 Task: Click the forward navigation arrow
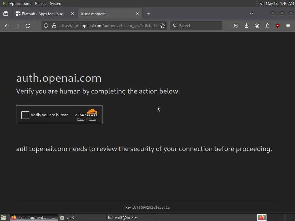point(17,26)
